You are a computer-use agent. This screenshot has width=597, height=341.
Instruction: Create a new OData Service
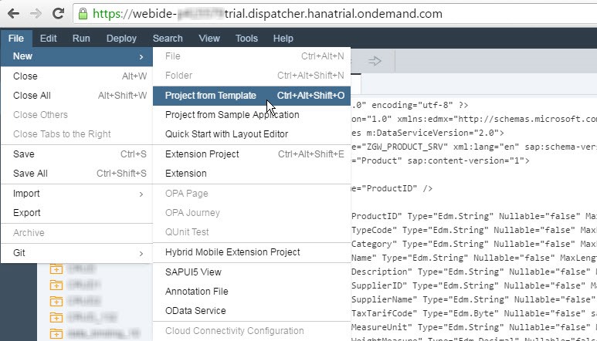[x=195, y=311]
